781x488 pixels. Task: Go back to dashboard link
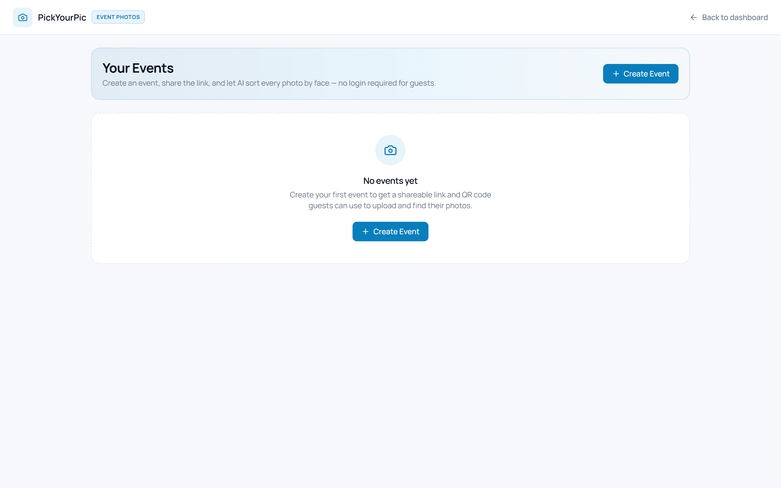click(x=729, y=17)
